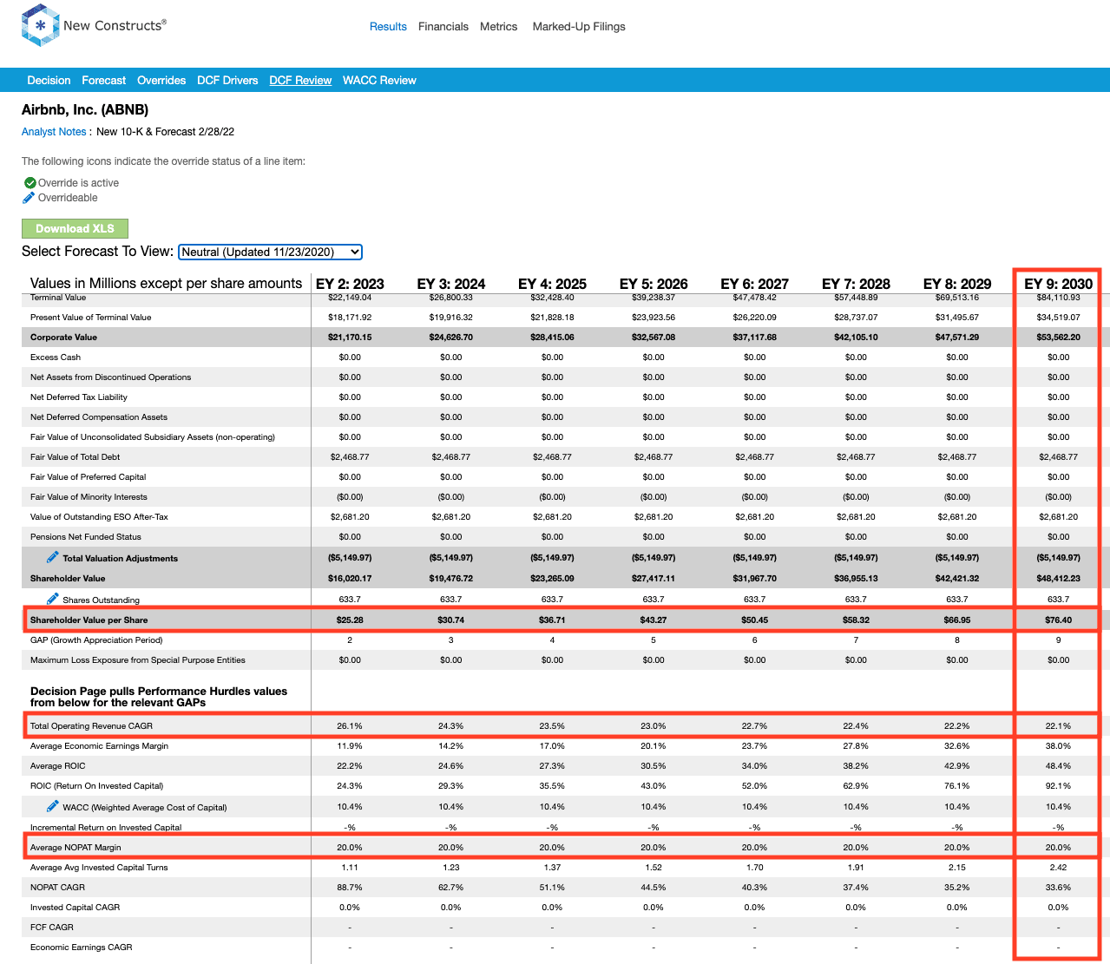The width and height of the screenshot is (1110, 964).
Task: Click the EY 5: 2026 column header
Action: [x=654, y=284]
